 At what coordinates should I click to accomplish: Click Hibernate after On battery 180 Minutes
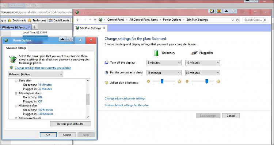click(x=45, y=110)
